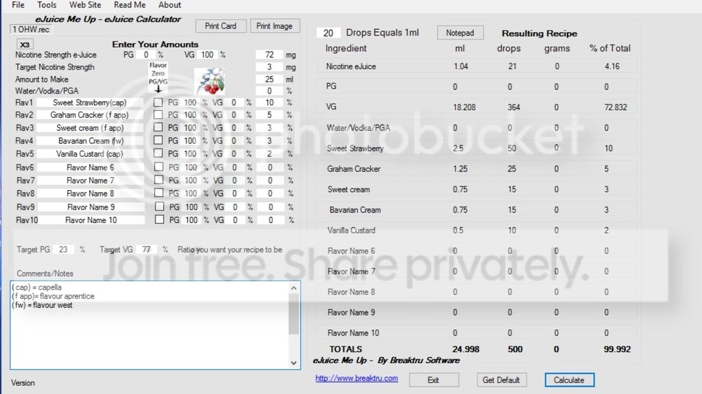This screenshot has width=702, height=394.
Task: Click Flav5 flavor percent field showing 2
Action: point(269,154)
